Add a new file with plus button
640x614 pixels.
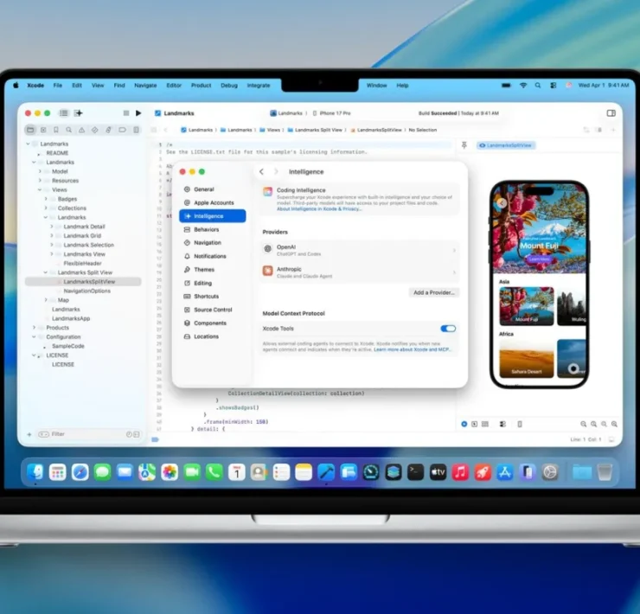29,434
